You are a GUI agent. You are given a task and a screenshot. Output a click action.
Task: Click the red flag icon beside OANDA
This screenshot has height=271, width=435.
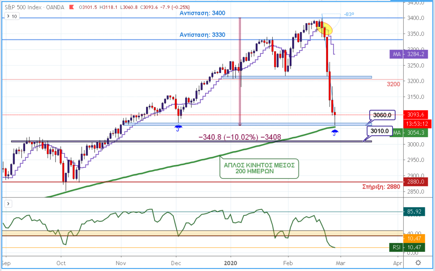(71, 7)
